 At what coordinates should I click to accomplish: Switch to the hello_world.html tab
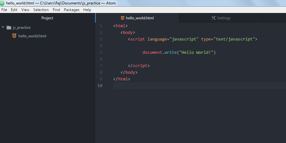[x=137, y=18]
